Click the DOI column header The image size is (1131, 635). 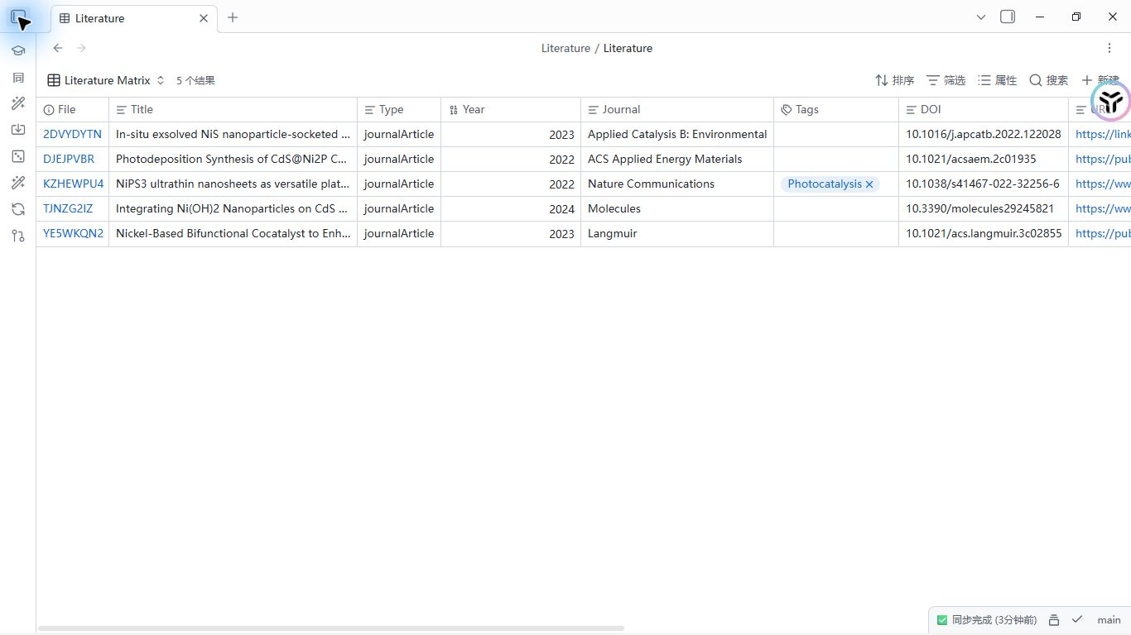click(x=984, y=109)
